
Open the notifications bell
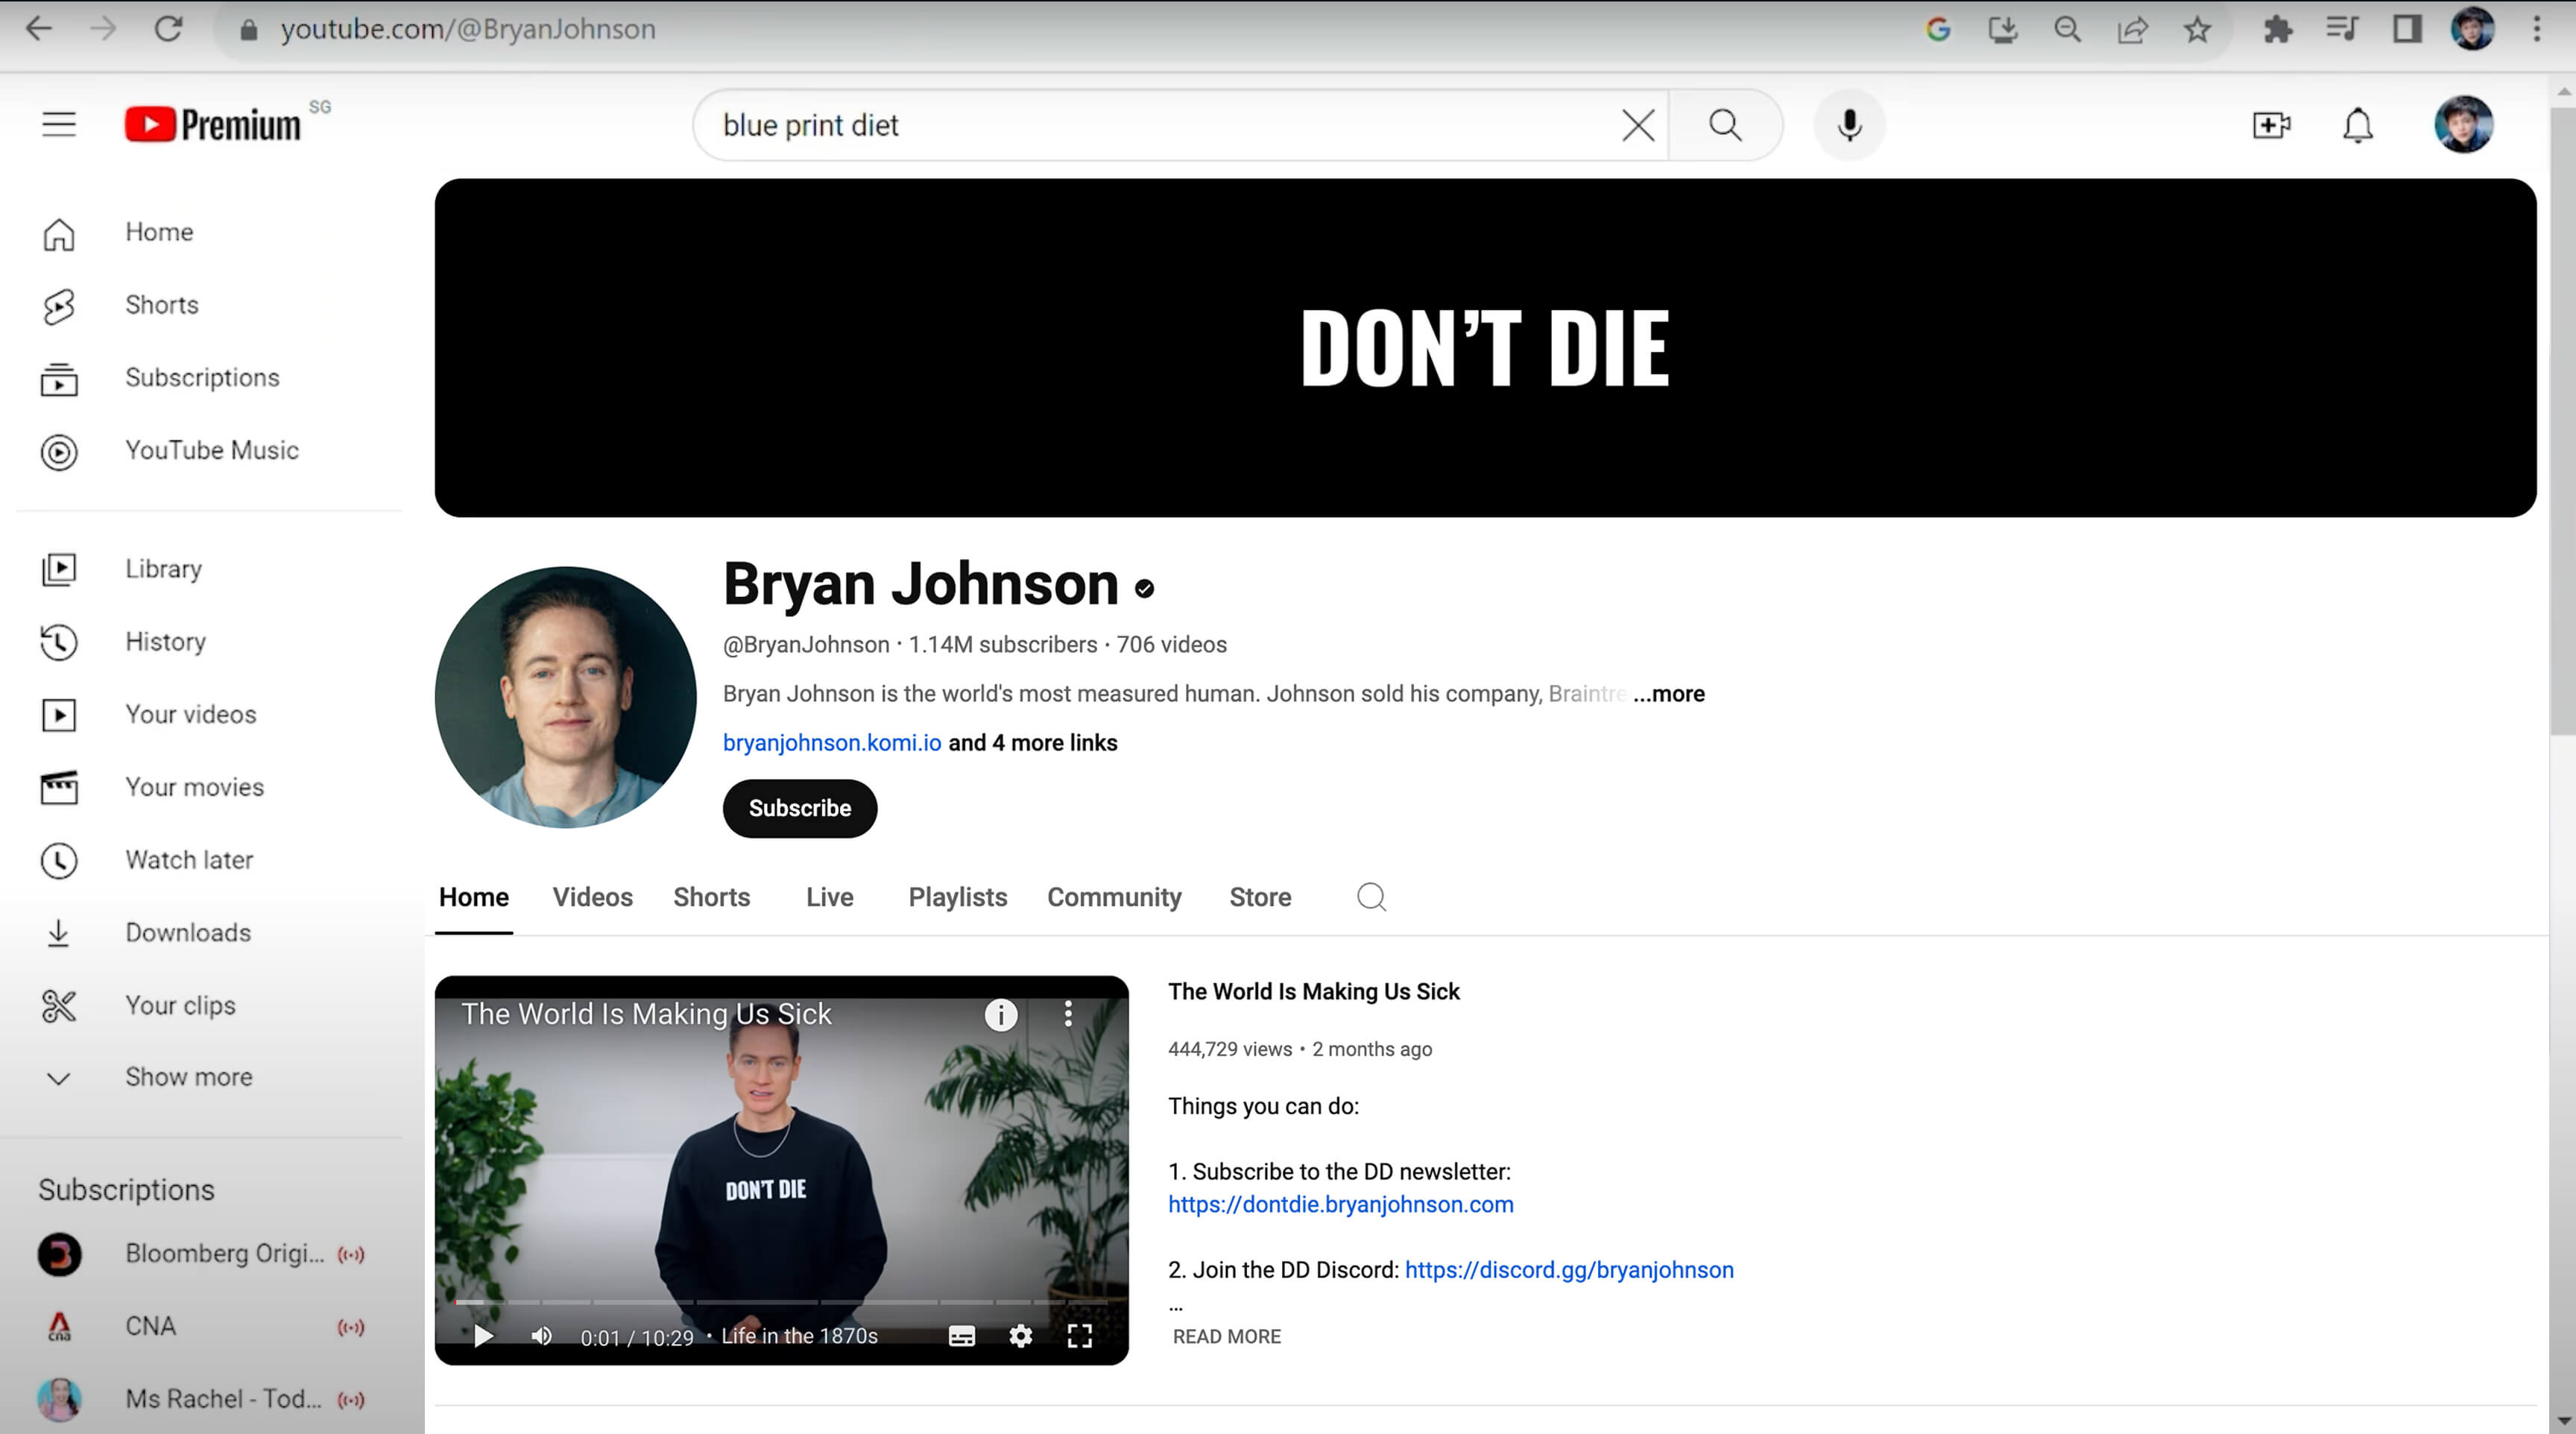tap(2357, 125)
